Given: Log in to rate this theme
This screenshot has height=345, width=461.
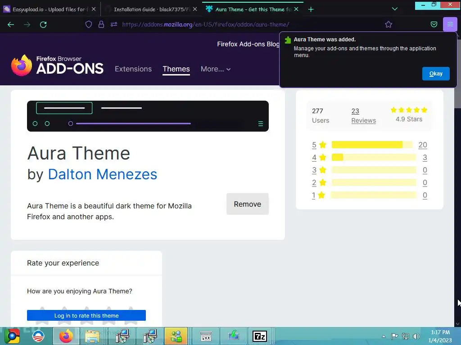Looking at the screenshot, I should [86, 316].
